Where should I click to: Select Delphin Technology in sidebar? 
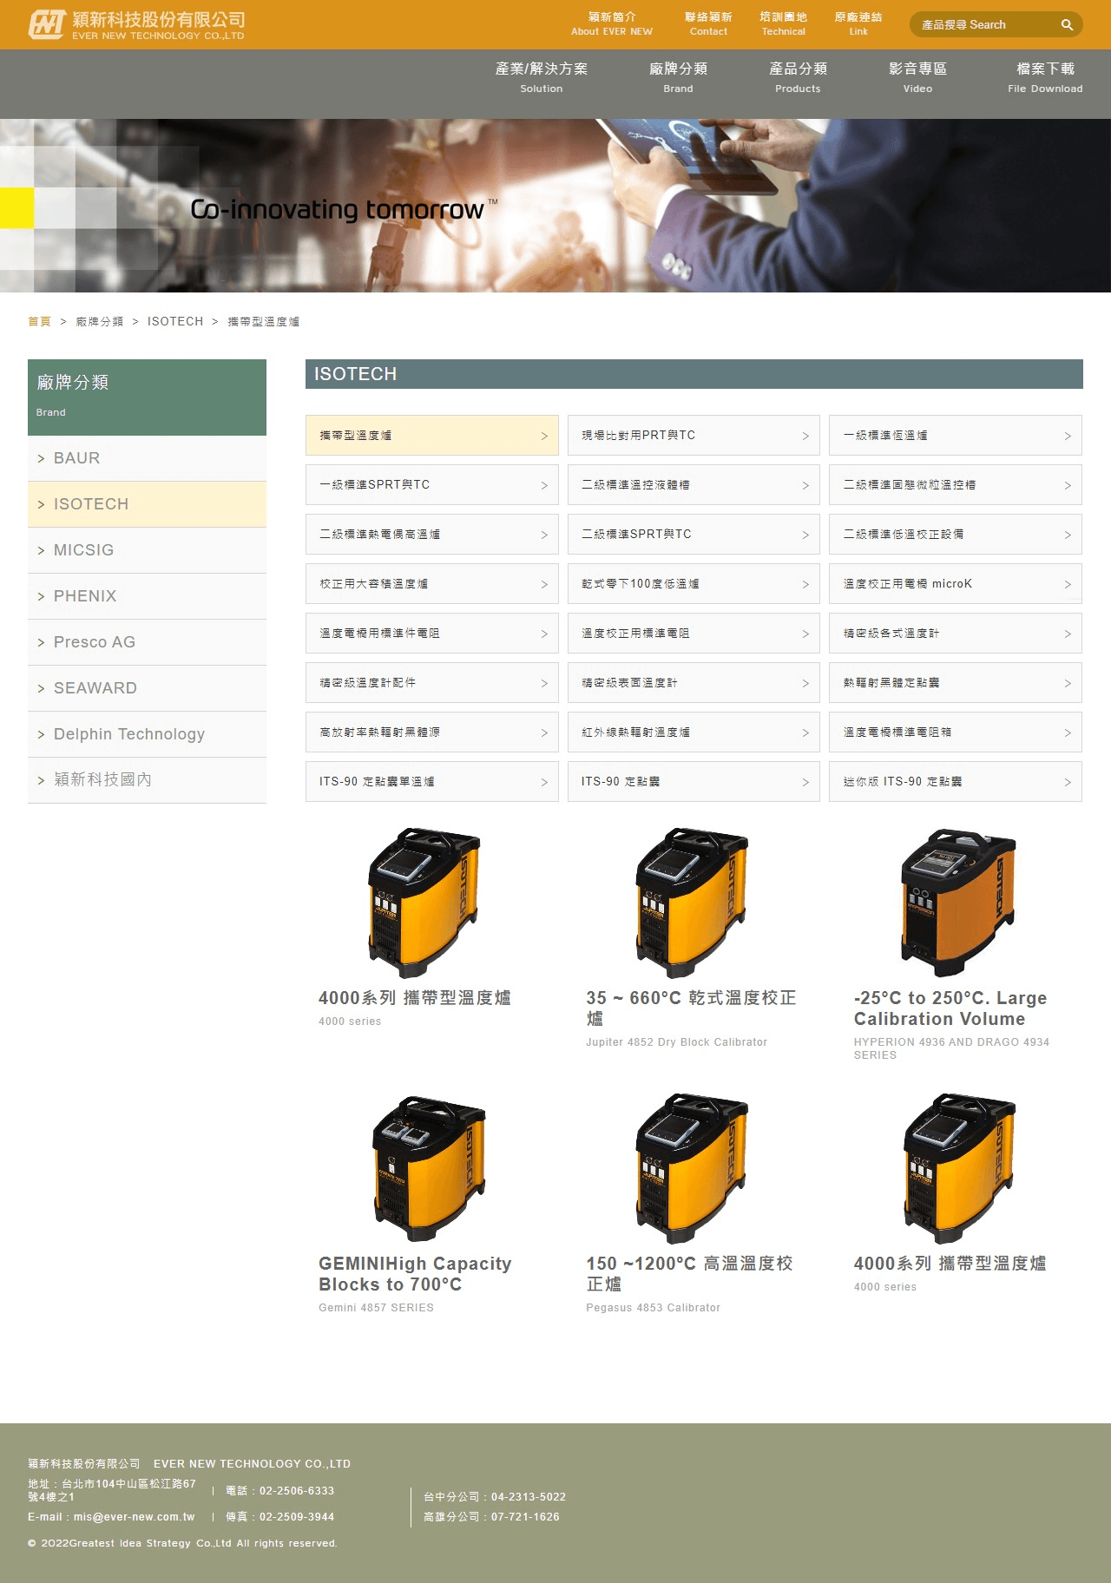pyautogui.click(x=147, y=734)
